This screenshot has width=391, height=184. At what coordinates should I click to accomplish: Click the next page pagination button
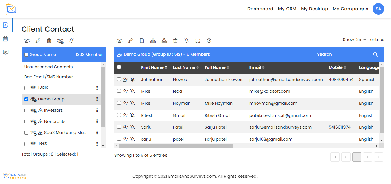click(368, 157)
